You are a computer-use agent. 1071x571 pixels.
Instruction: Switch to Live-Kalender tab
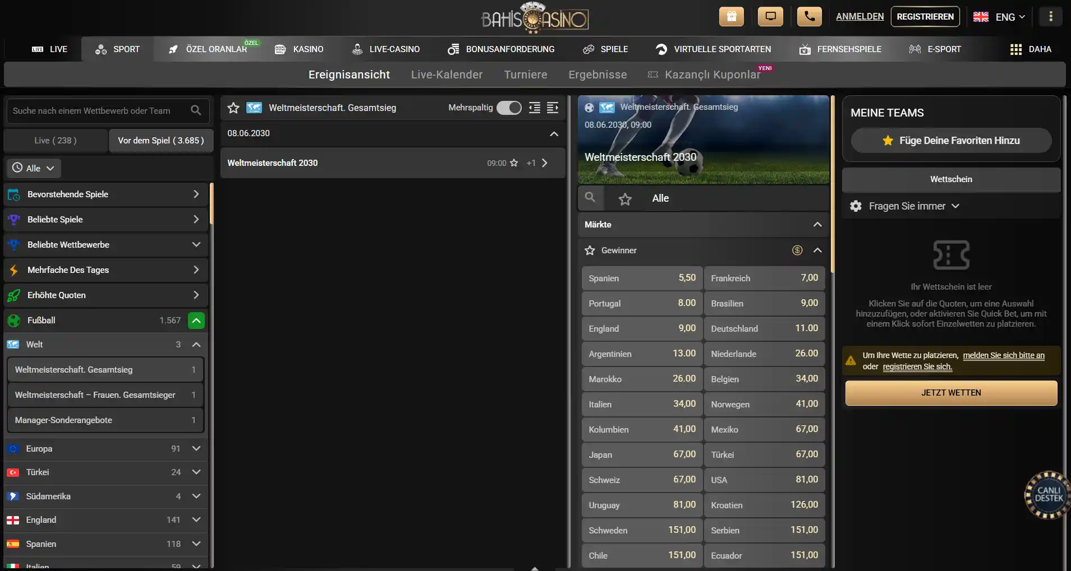coord(447,75)
